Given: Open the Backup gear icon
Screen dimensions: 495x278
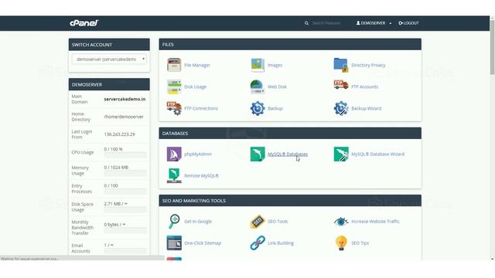Looking at the screenshot, I should 258,108.
